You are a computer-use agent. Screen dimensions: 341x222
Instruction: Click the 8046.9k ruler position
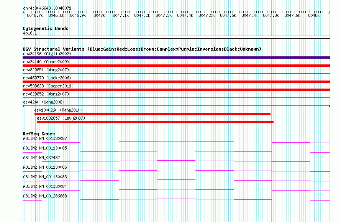point(78,15)
